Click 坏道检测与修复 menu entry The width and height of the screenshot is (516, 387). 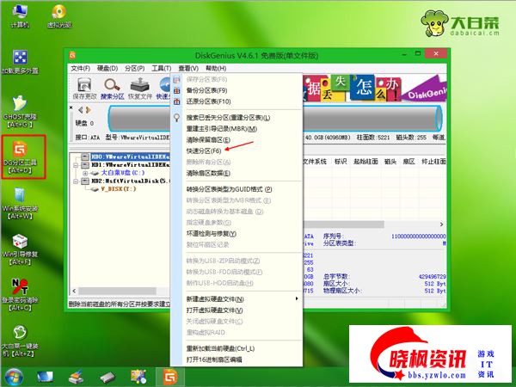pyautogui.click(x=211, y=233)
